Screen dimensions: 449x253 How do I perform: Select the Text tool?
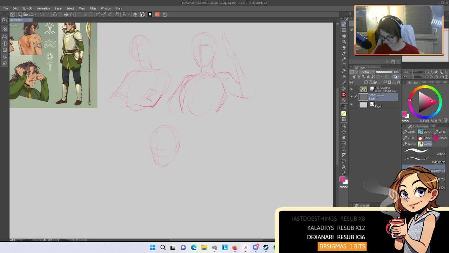point(344,167)
